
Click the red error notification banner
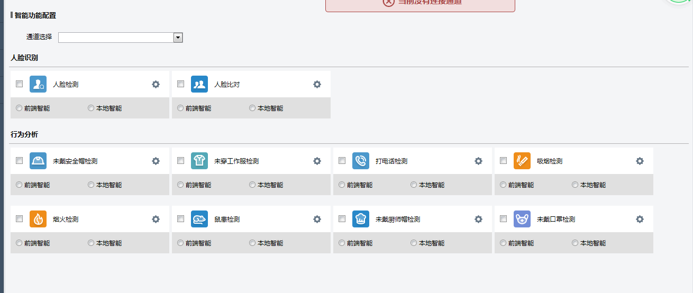[x=420, y=4]
